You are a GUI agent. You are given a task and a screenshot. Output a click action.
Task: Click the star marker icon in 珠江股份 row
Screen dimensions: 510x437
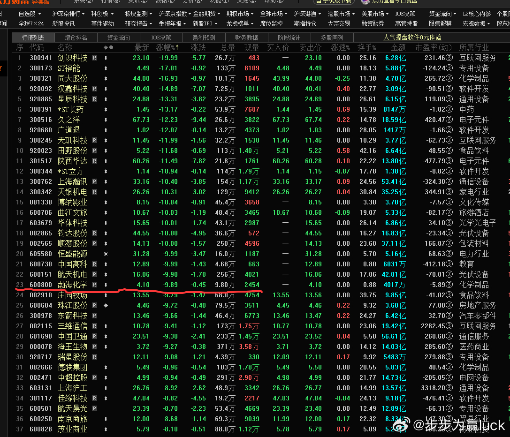(106, 305)
